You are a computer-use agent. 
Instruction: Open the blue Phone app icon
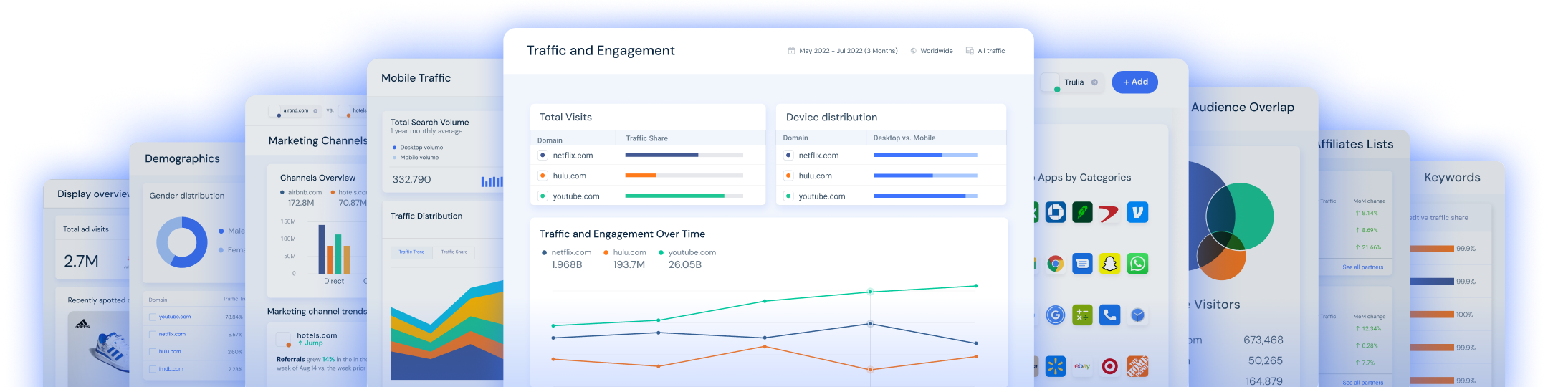1109,315
